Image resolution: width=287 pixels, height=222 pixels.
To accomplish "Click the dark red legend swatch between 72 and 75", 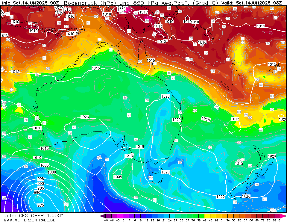I will [265, 216].
